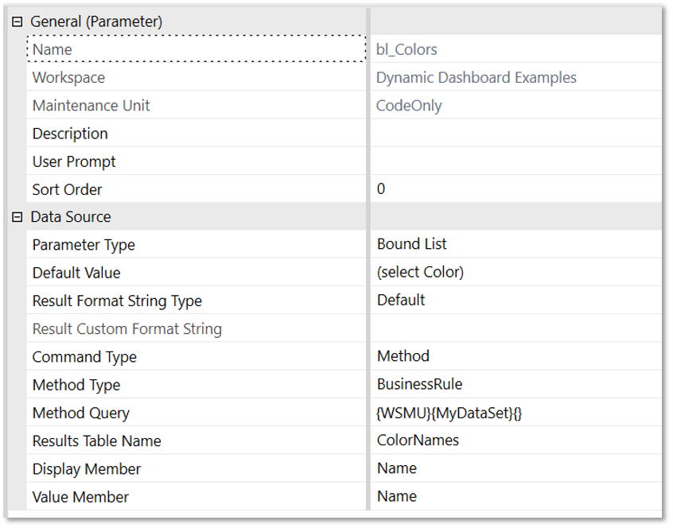Edit the Sort Order value 0
The width and height of the screenshot is (673, 528).
517,189
